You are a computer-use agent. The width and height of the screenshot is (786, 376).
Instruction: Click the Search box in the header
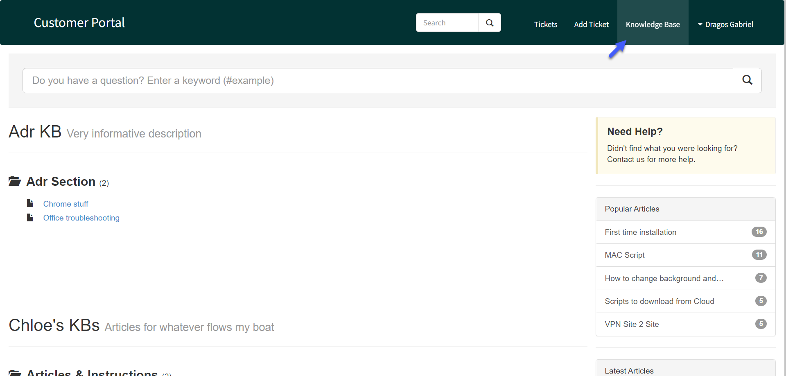pos(447,23)
